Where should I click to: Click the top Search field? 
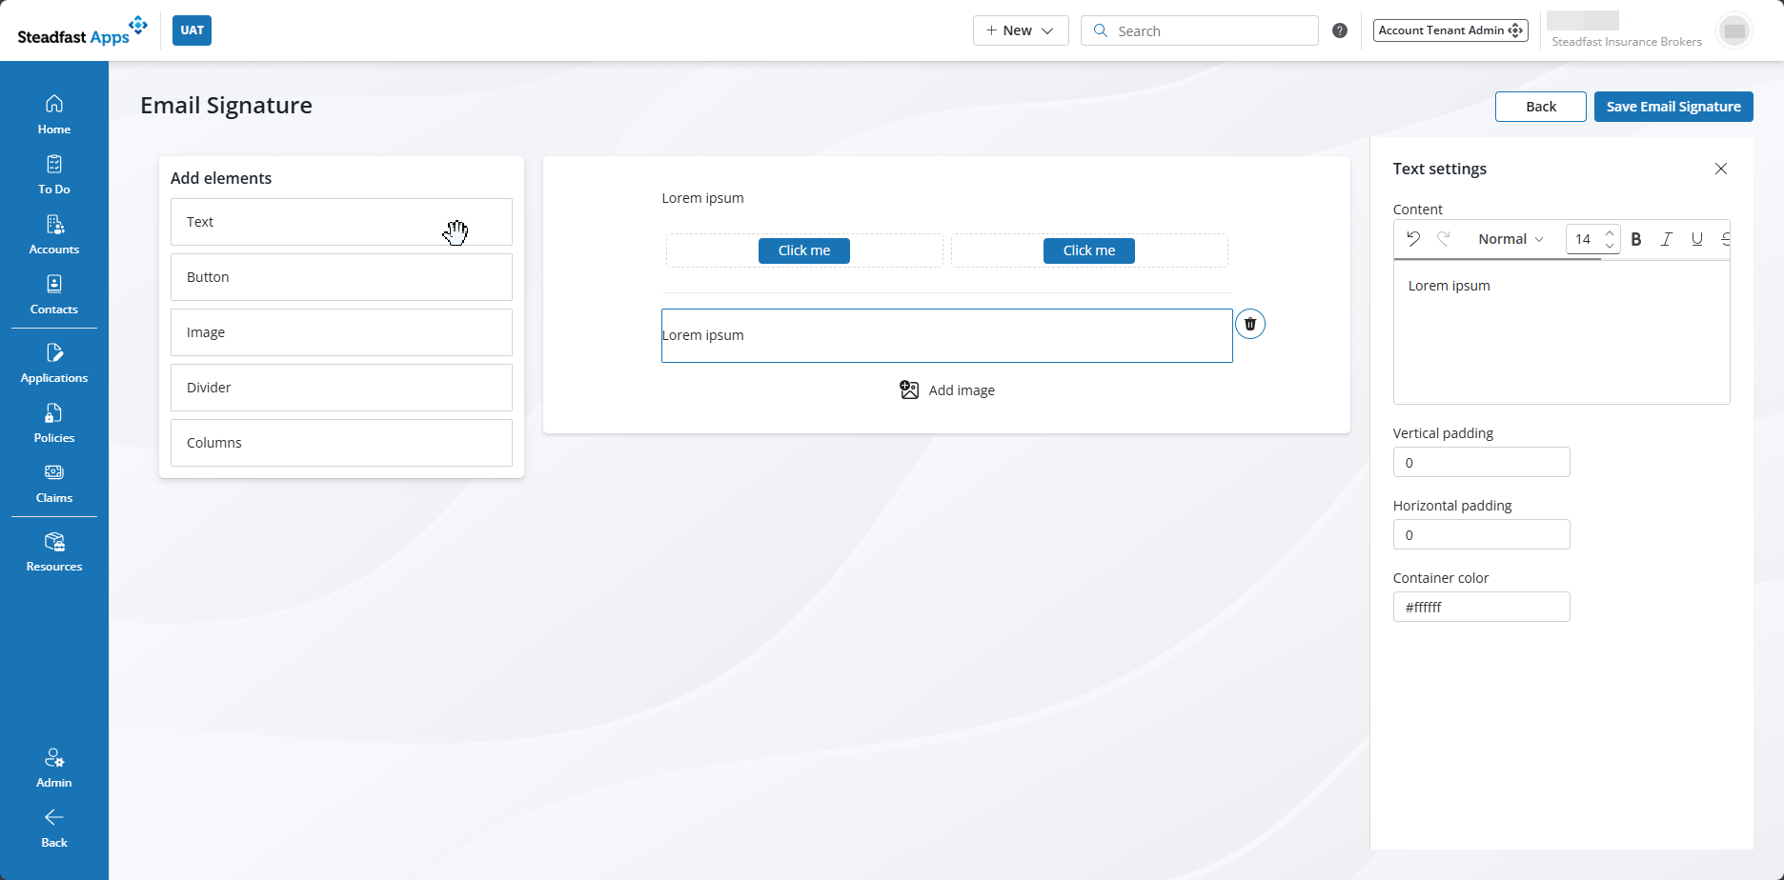[x=1200, y=30]
